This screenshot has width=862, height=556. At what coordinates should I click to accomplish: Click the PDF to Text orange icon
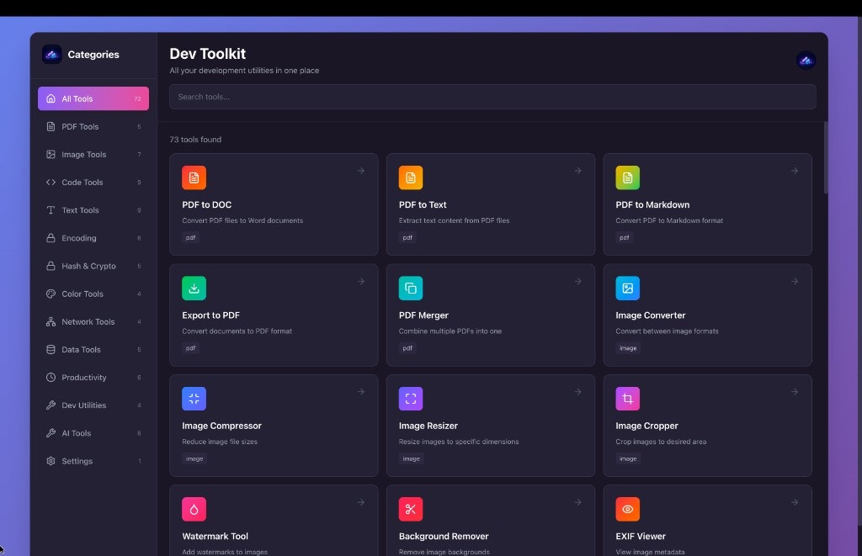click(411, 177)
